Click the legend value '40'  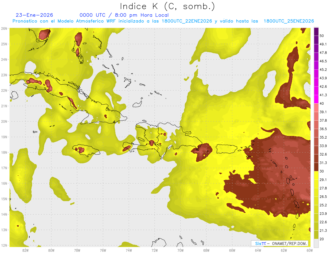[322, 103]
